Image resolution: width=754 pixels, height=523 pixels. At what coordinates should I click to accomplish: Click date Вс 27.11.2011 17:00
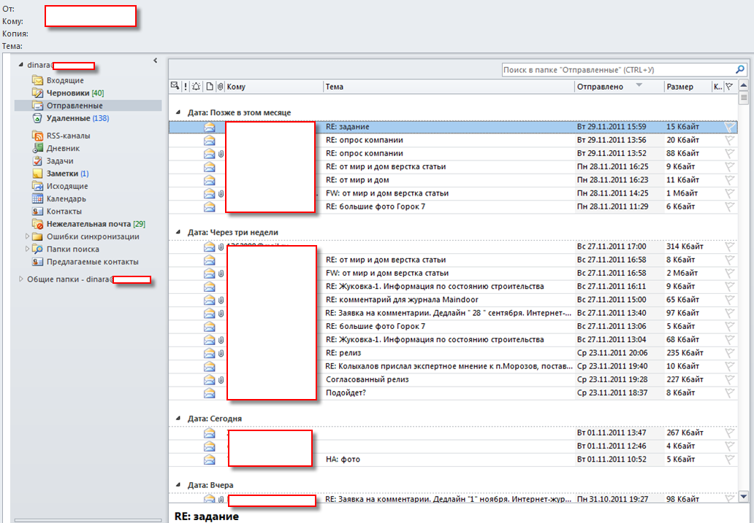(x=612, y=247)
